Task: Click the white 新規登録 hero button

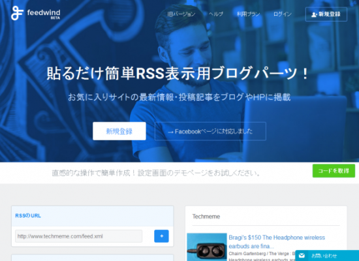Action: (119, 131)
